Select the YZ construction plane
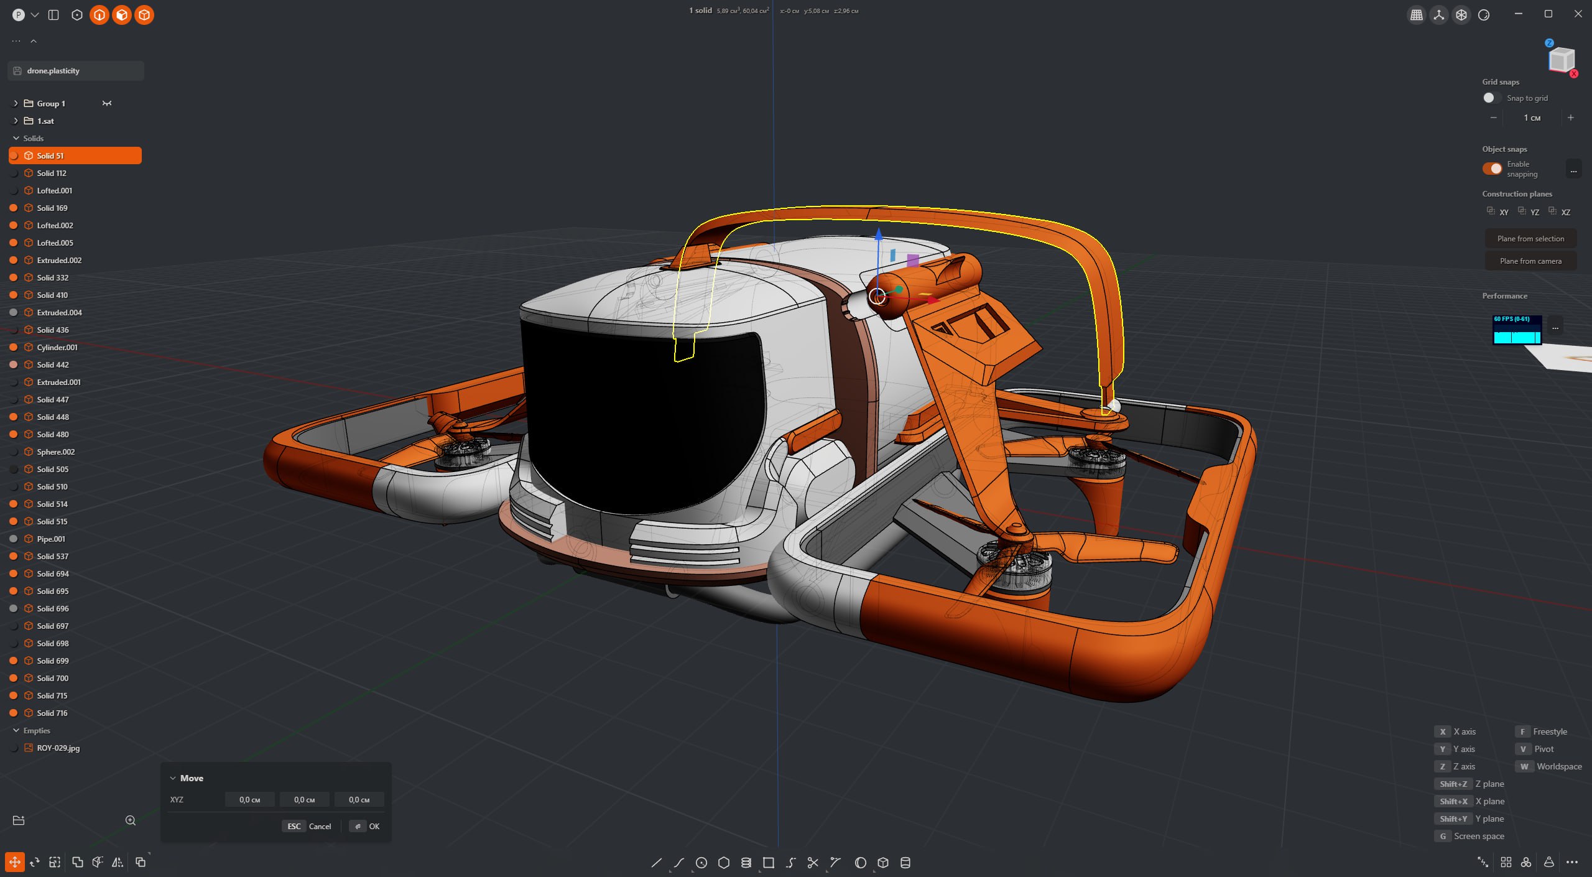 (x=1529, y=211)
